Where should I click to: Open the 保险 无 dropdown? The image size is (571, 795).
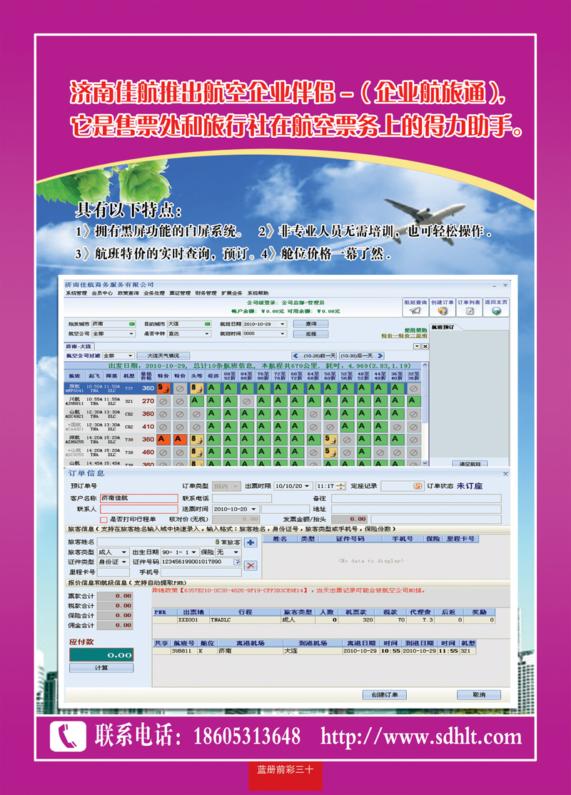[236, 552]
